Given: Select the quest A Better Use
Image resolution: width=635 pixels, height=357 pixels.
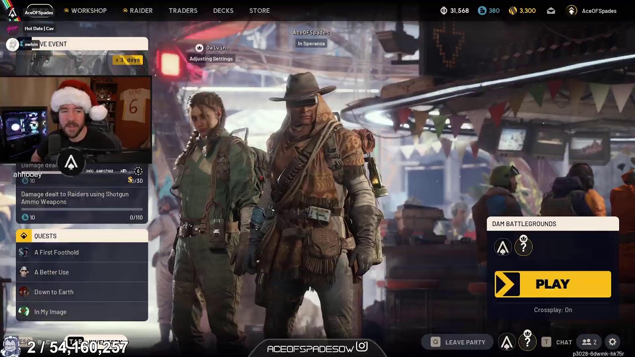Looking at the screenshot, I should [x=82, y=272].
